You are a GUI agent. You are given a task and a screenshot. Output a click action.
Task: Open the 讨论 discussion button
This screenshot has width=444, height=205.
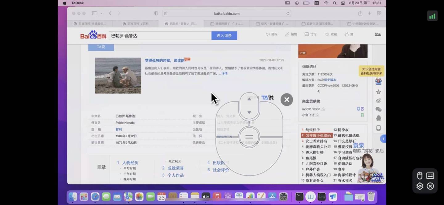click(310, 34)
